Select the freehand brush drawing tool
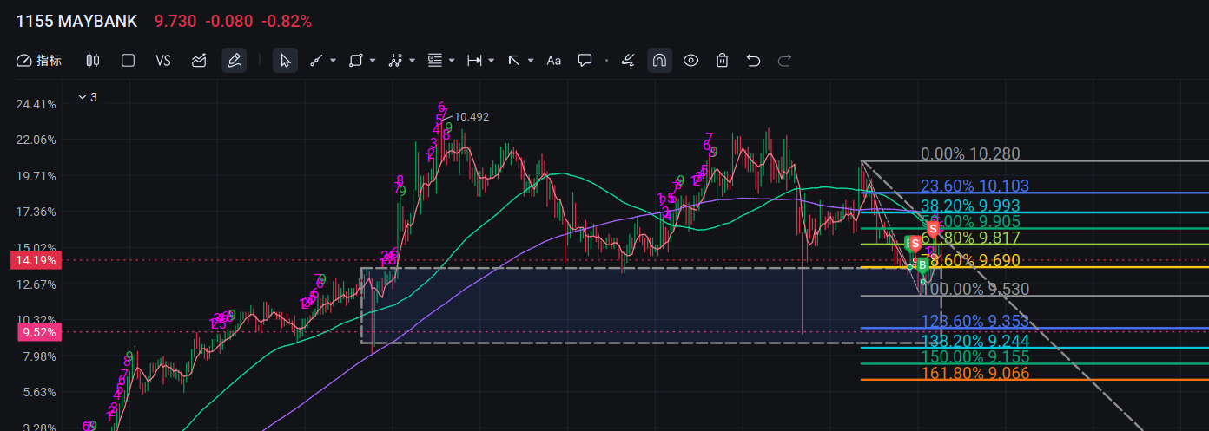Viewport: 1209px width, 431px height. pos(628,61)
